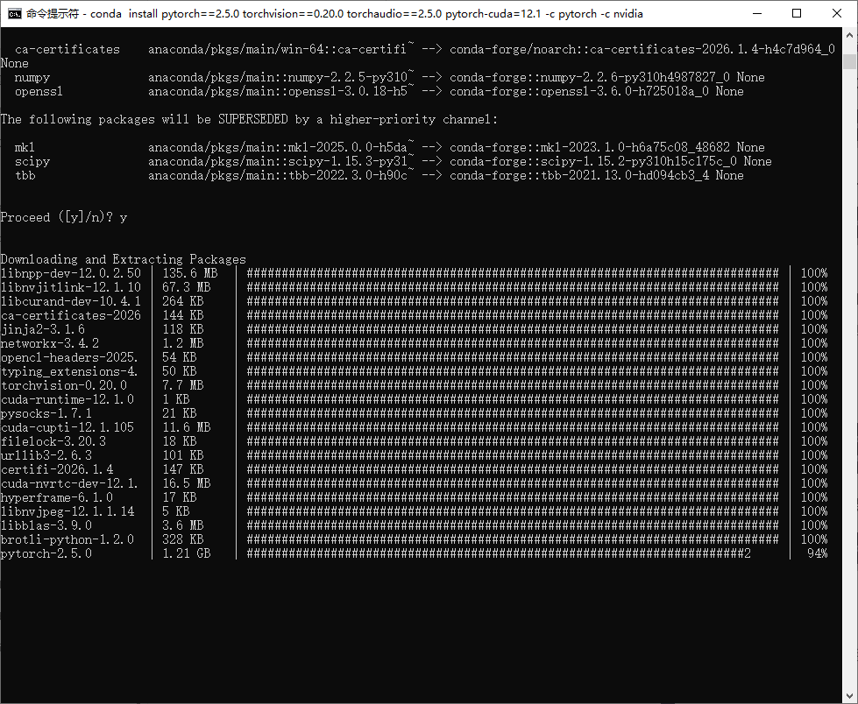Click conda-forge::openssl-3.6.0-h725018a_0 text

pyautogui.click(x=579, y=91)
